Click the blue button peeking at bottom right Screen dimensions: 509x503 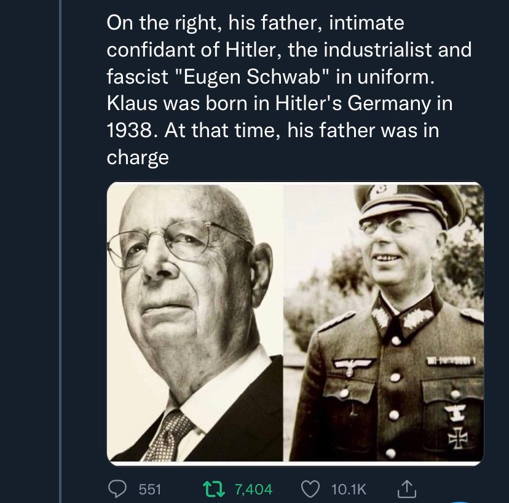coord(459,501)
